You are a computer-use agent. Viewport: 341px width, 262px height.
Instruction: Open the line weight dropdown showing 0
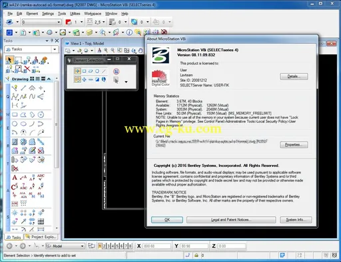(125, 22)
